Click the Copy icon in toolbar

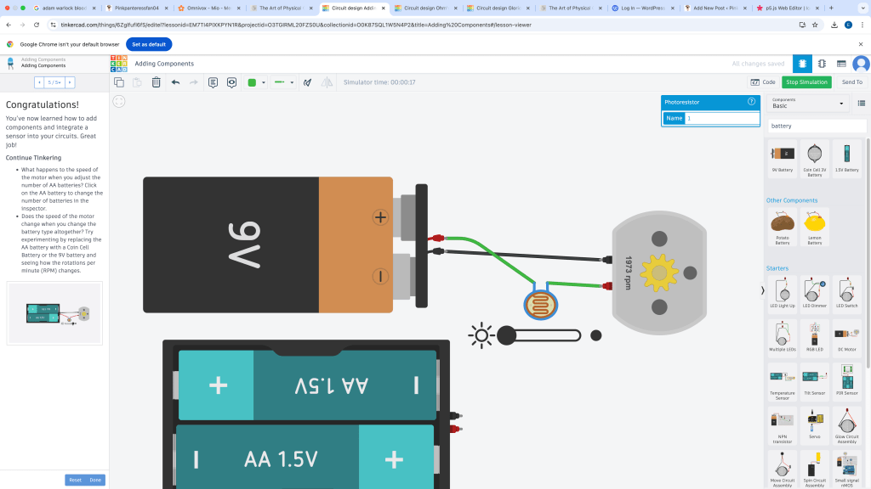119,82
